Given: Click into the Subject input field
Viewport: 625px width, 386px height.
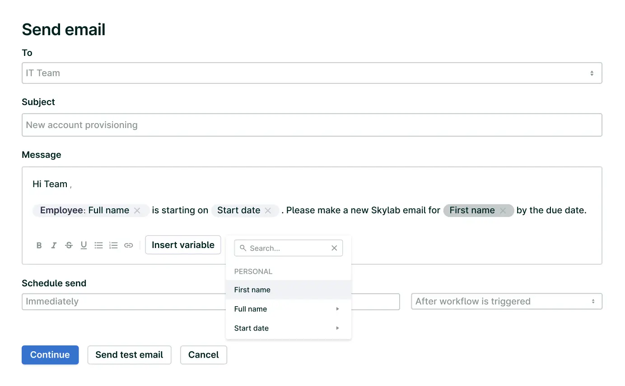Looking at the screenshot, I should pos(312,125).
